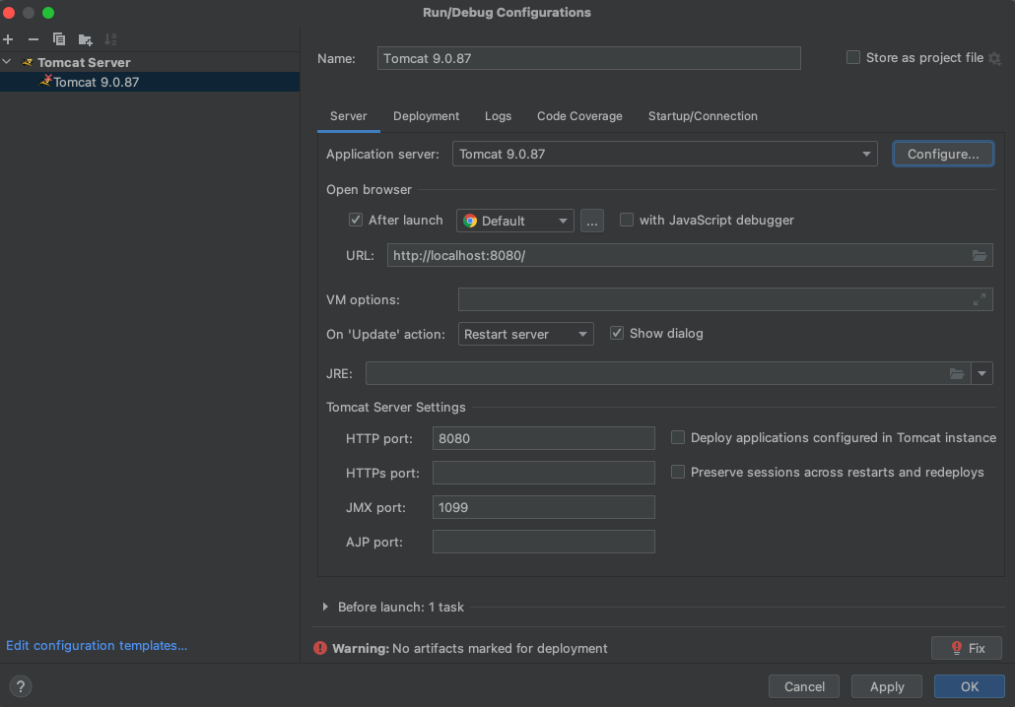The image size is (1015, 707).
Task: Add a new configuration with plus icon
Action: pos(9,39)
